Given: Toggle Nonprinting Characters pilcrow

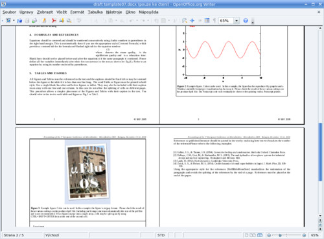Looking at the screenshot, I should 214,21.
